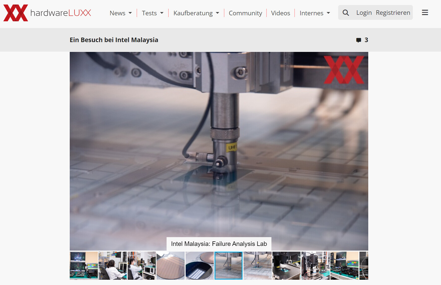Open the Community menu item
The height and width of the screenshot is (285, 441).
coord(245,13)
